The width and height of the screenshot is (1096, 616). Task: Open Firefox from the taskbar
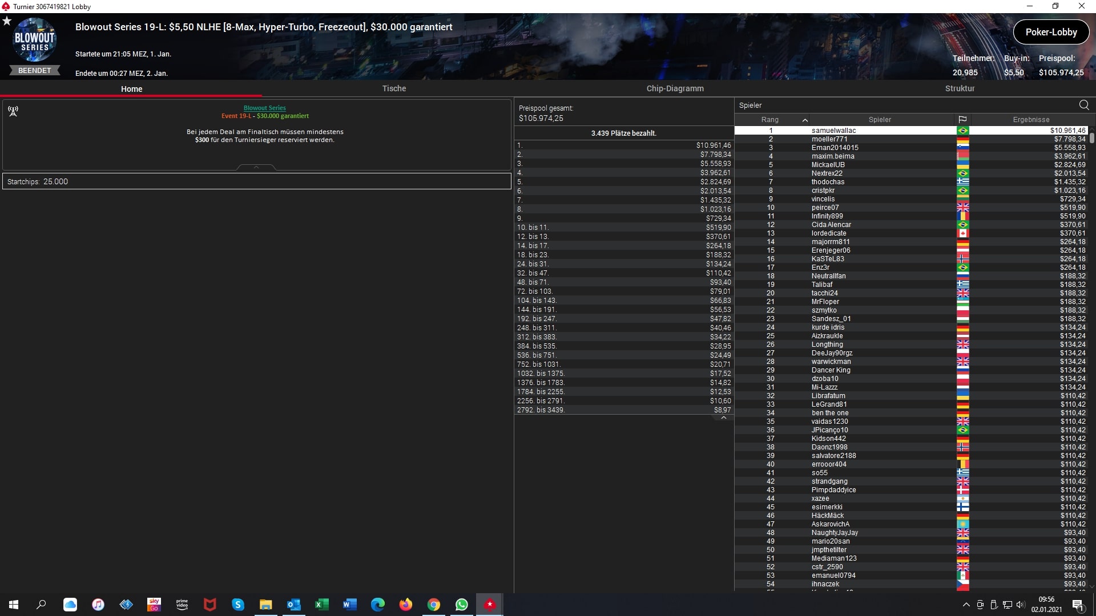405,605
